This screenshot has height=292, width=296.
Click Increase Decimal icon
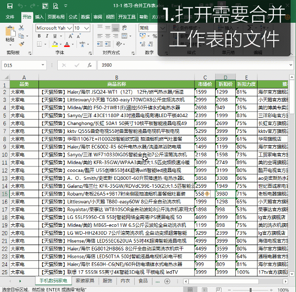click(143, 44)
